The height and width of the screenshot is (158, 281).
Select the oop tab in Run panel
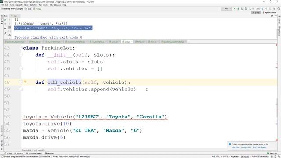click(14, 16)
